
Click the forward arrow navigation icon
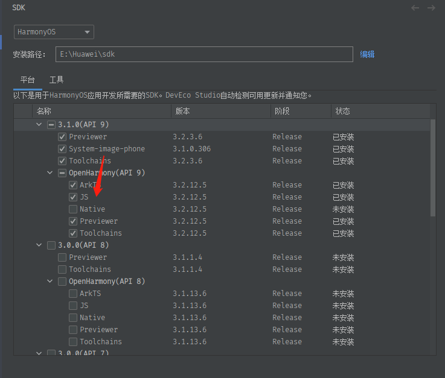click(x=431, y=8)
